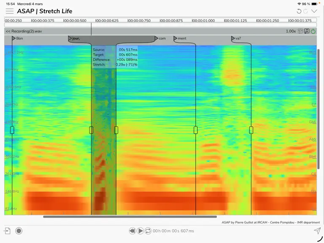The image size is (324, 243).
Task: Toggle the green power button of the track
Action: 313,31
